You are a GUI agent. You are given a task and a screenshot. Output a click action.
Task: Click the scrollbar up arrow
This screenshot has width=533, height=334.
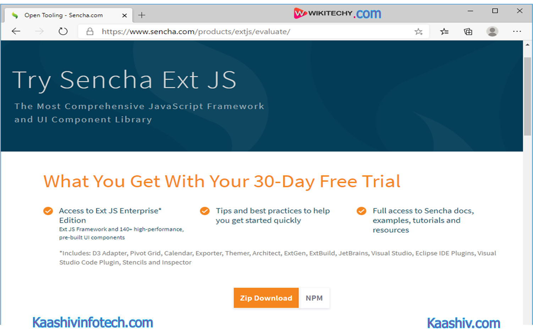[528, 45]
